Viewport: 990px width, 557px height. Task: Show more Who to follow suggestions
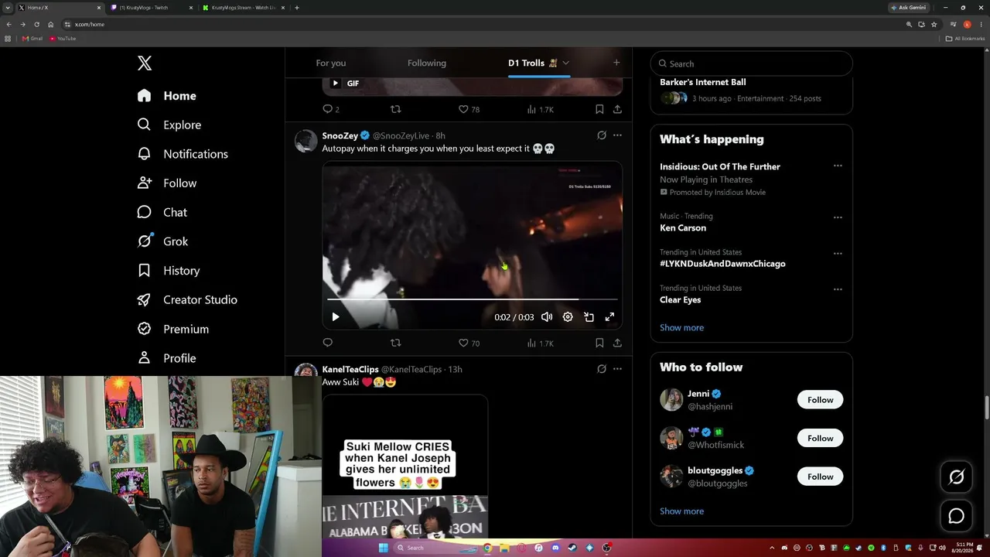tap(681, 511)
